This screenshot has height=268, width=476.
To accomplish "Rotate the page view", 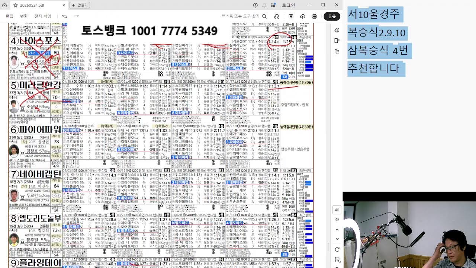I will (x=337, y=249).
